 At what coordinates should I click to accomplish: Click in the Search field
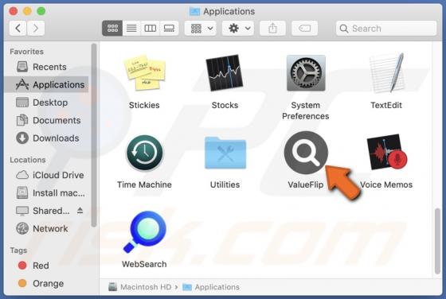(386, 28)
